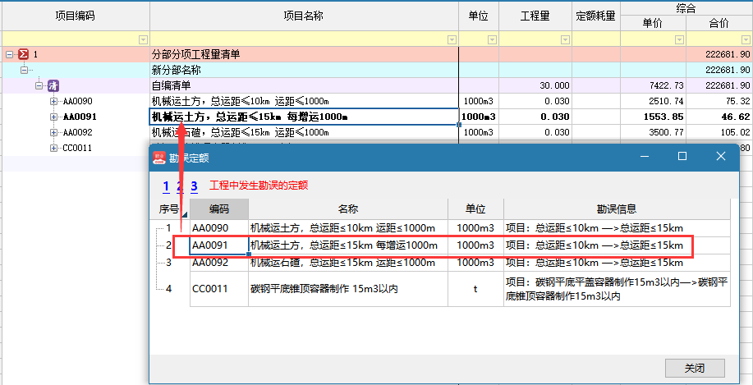Click the purple 清 list icon

53,85
